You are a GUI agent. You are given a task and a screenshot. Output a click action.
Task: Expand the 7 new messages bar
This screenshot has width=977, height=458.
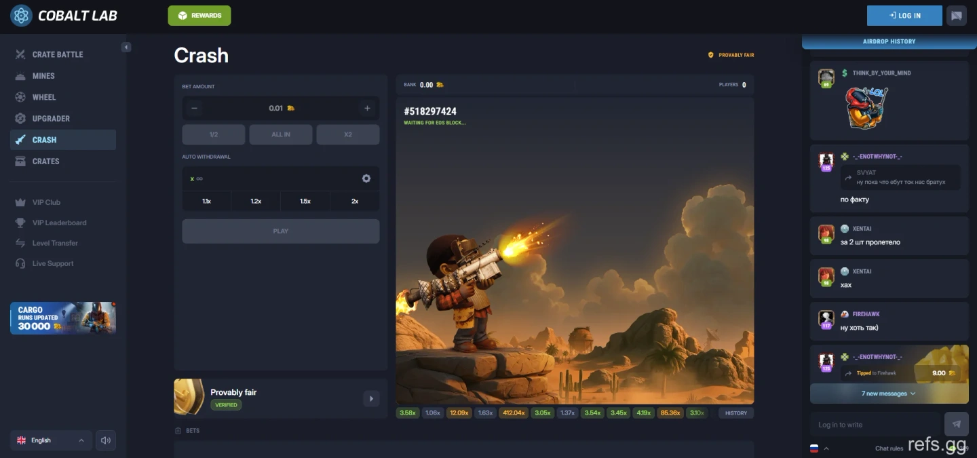889,394
